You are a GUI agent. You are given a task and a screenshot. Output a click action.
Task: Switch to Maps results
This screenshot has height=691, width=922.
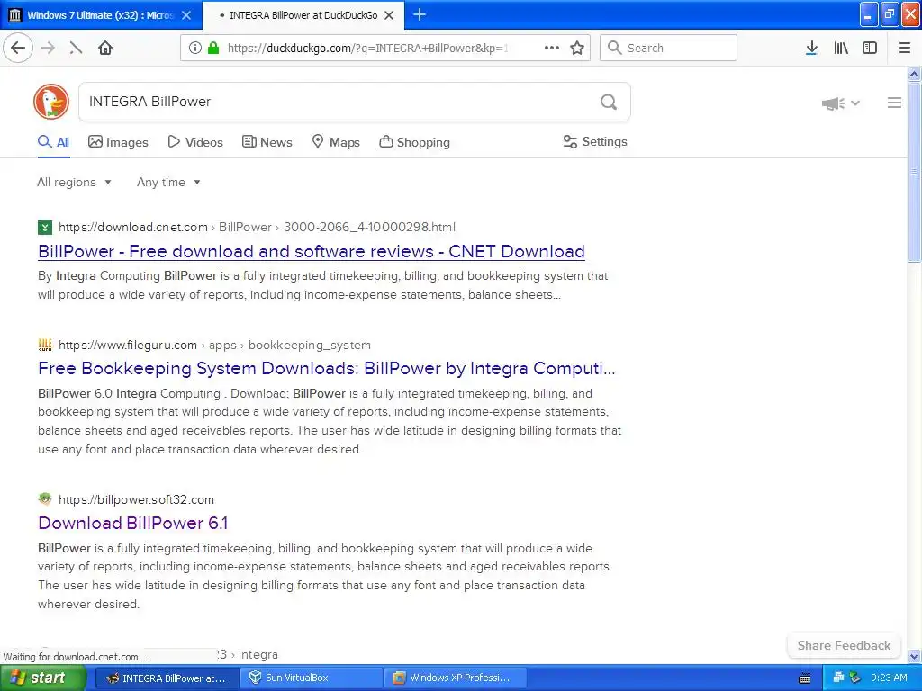click(336, 142)
